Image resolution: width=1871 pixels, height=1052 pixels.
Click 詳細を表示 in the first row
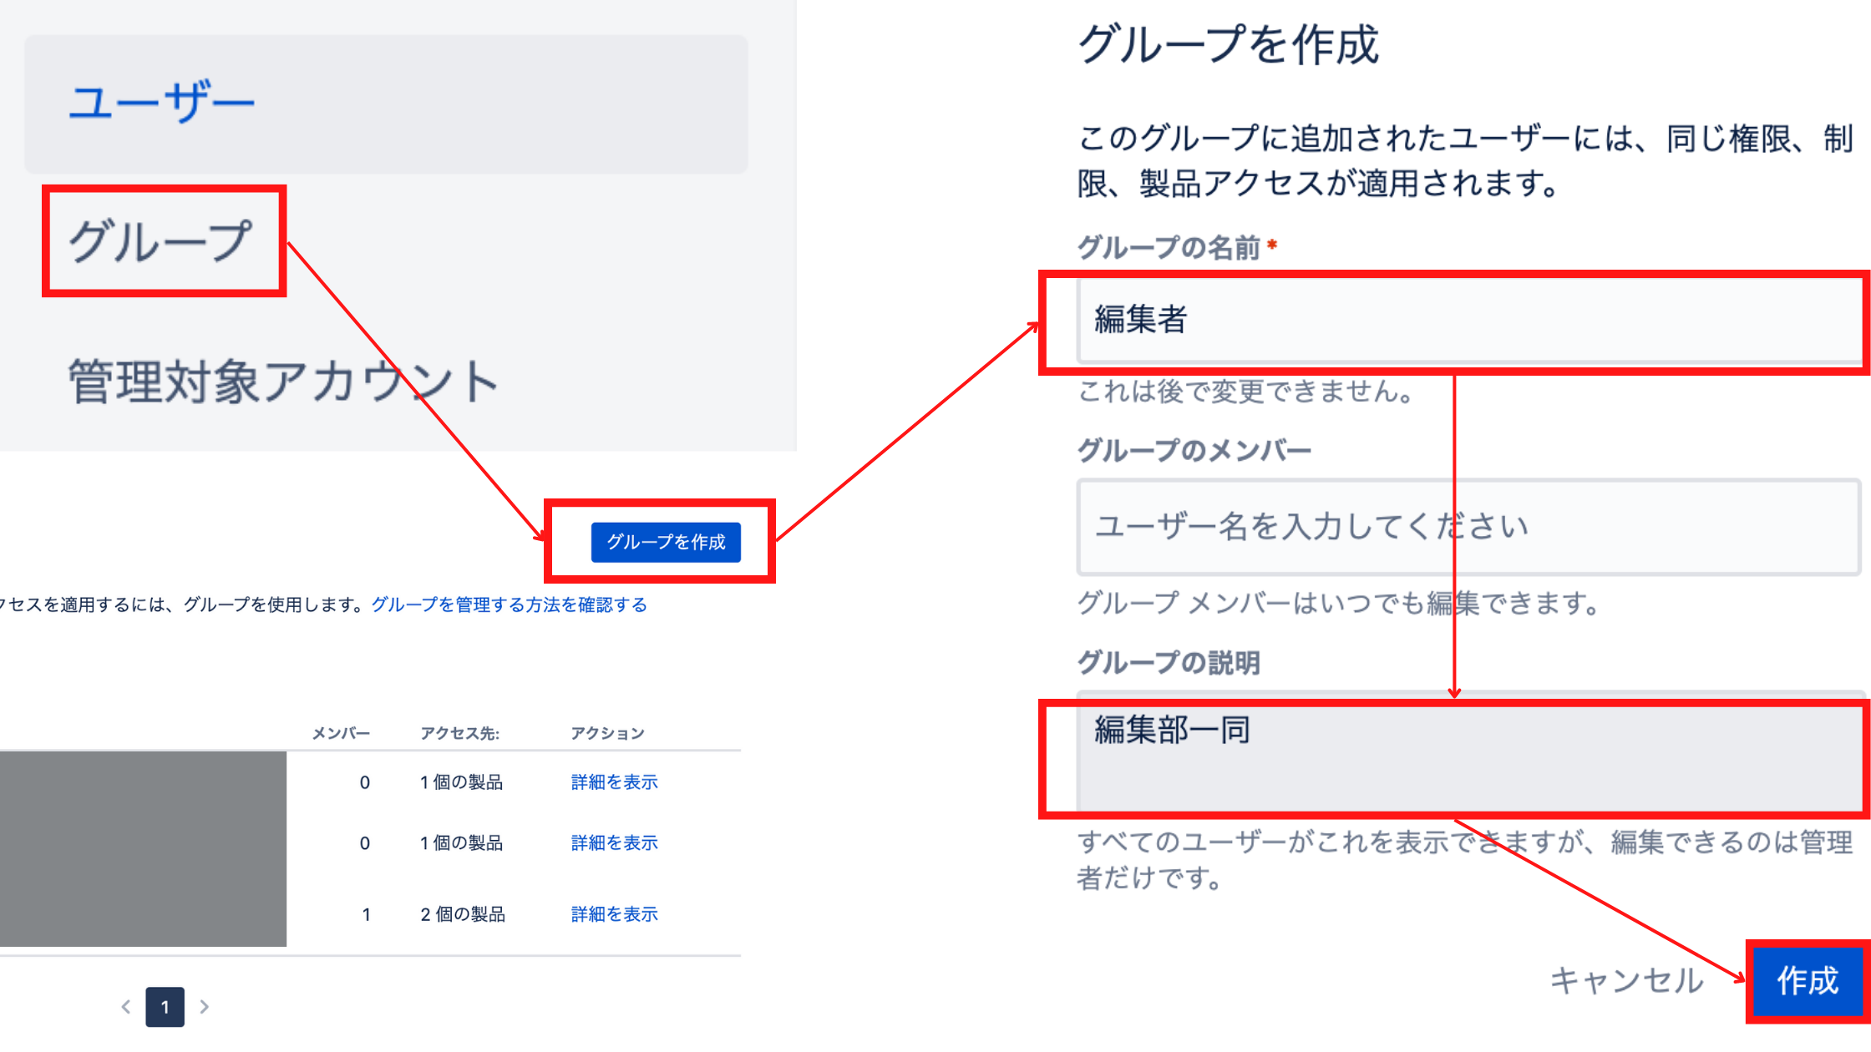tap(614, 782)
